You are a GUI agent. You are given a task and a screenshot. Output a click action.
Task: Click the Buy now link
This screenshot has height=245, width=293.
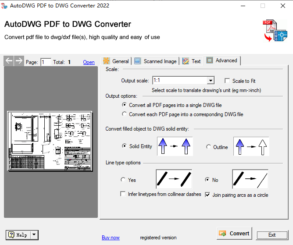[x=111, y=238]
